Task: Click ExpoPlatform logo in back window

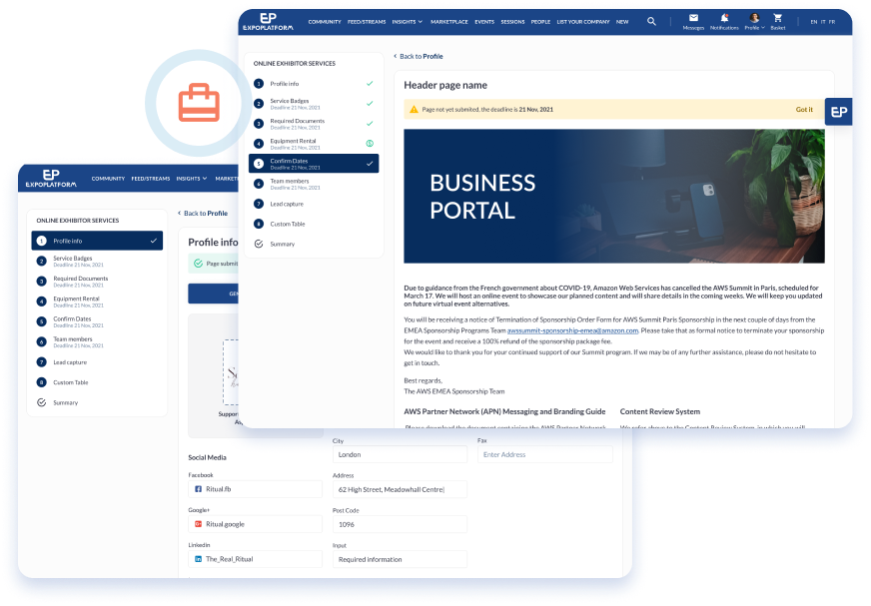Action: click(51, 179)
